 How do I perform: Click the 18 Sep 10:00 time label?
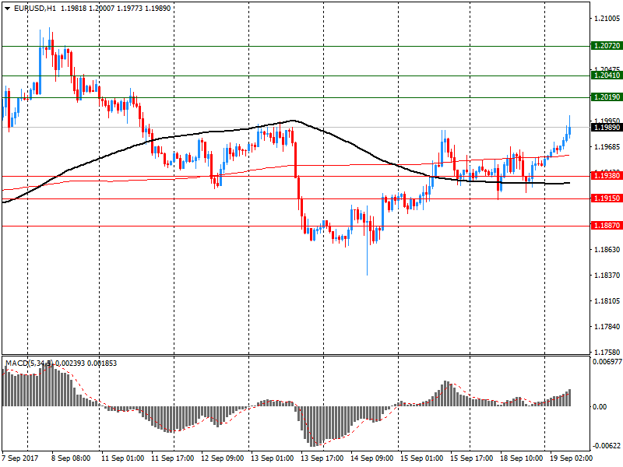tap(521, 458)
